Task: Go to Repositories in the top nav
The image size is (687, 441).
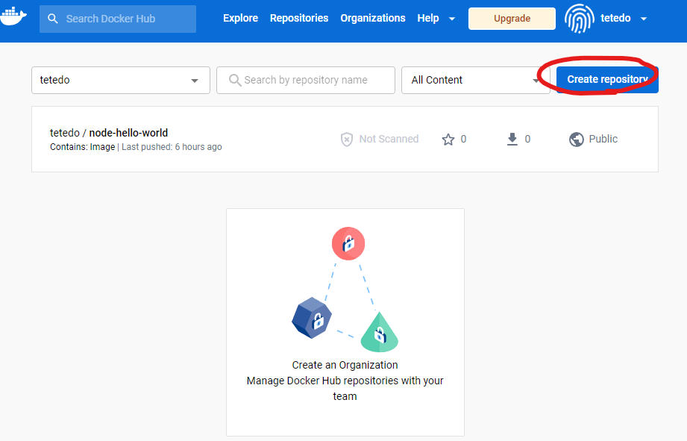Action: tap(299, 18)
